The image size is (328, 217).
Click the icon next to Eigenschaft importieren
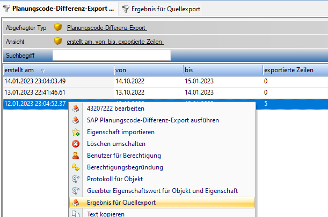coord(76,132)
